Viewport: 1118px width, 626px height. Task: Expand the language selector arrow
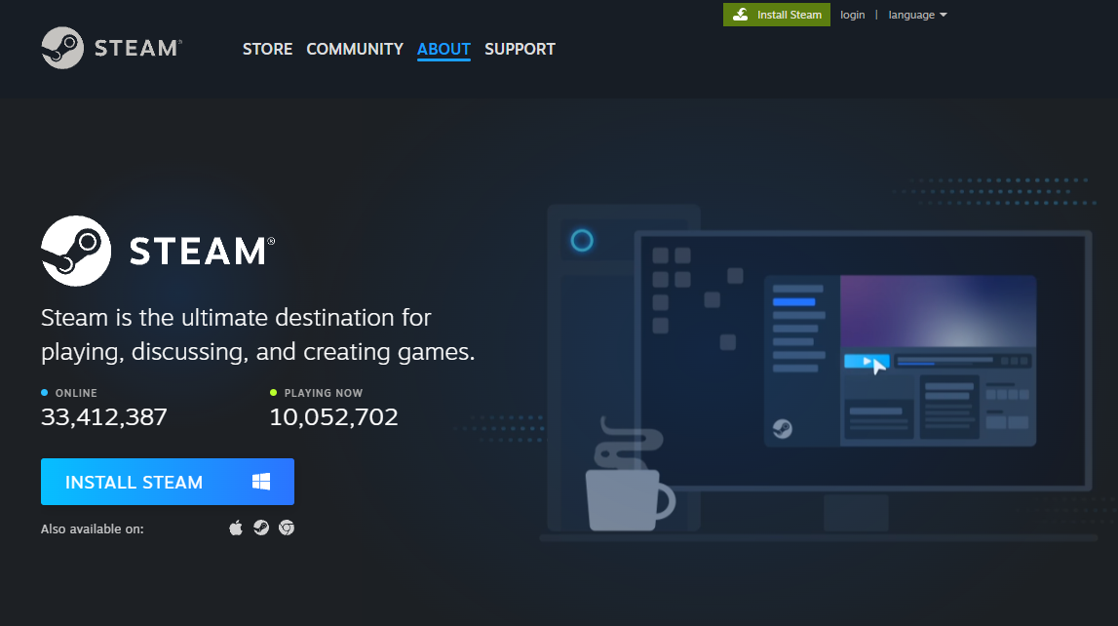(x=943, y=15)
